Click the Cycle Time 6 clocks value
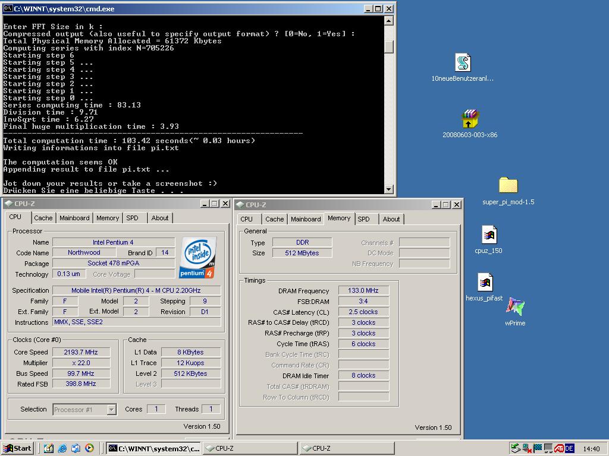Viewport: 609px width, 456px height. (x=363, y=344)
